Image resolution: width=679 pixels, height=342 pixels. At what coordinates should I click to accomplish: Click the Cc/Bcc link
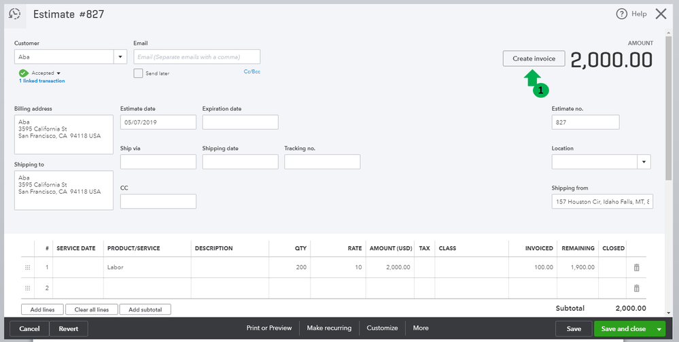251,71
